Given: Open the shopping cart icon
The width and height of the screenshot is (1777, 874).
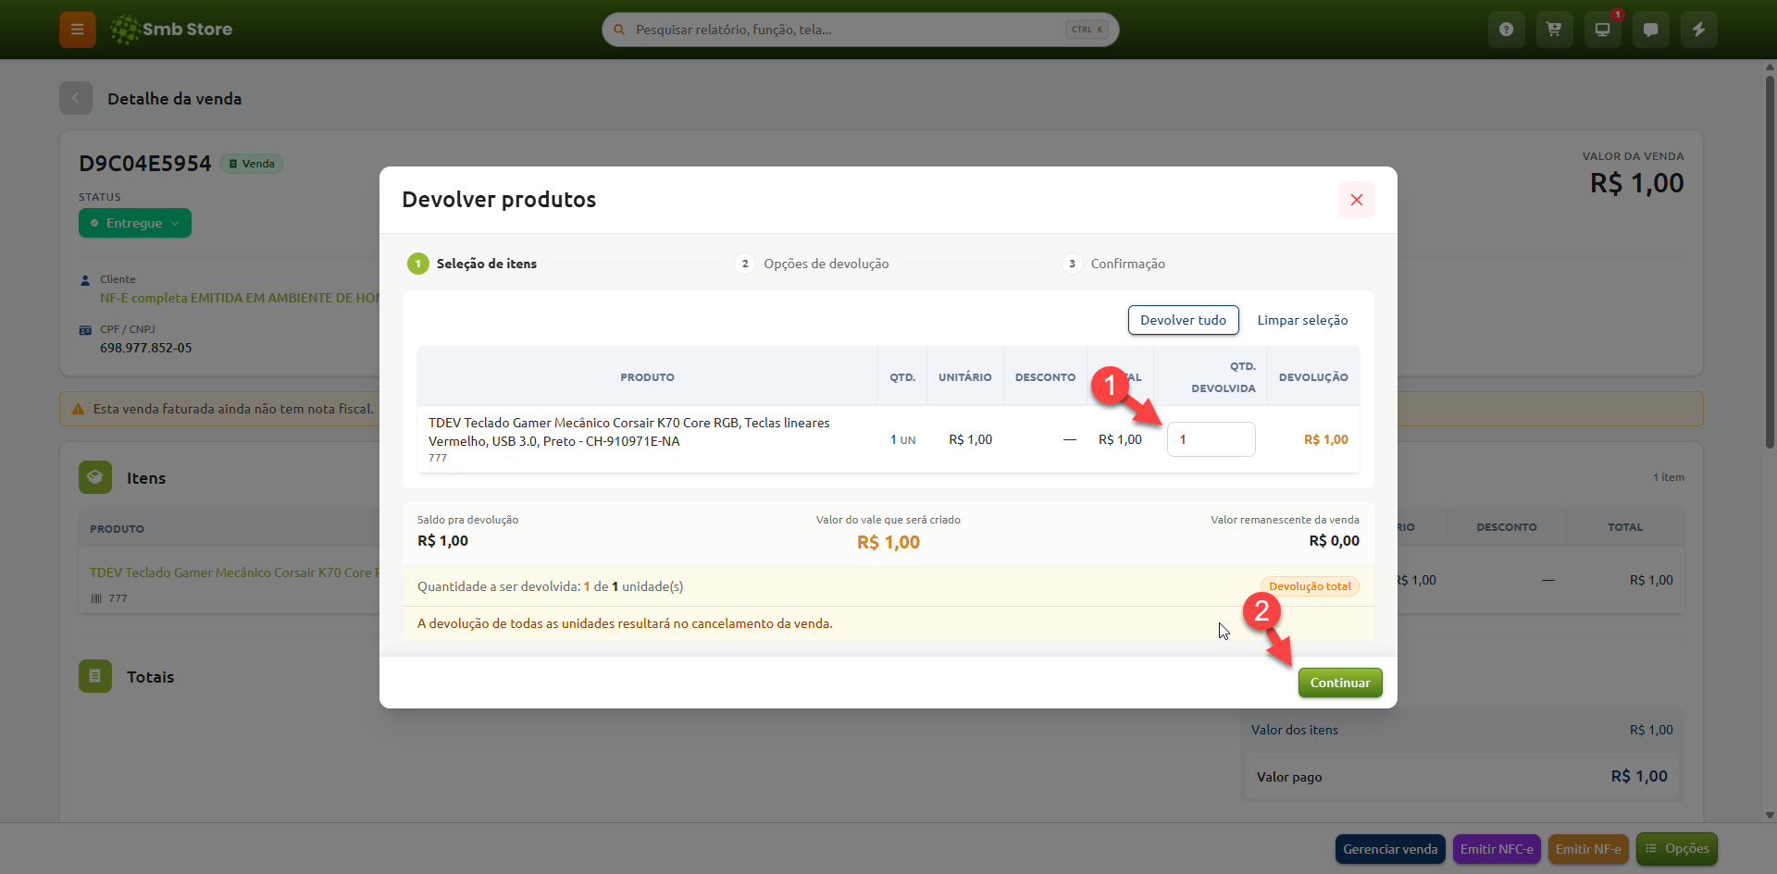Looking at the screenshot, I should coord(1555,30).
